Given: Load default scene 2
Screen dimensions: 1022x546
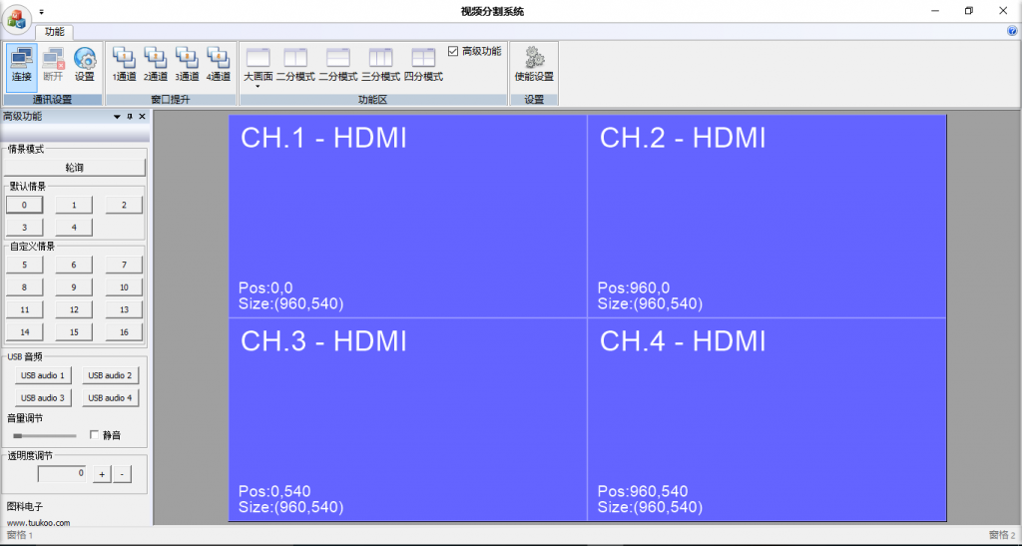Looking at the screenshot, I should click(x=124, y=205).
